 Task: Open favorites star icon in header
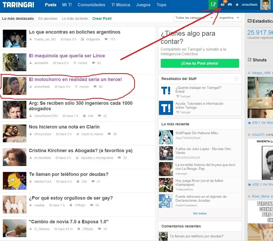click(237, 5)
